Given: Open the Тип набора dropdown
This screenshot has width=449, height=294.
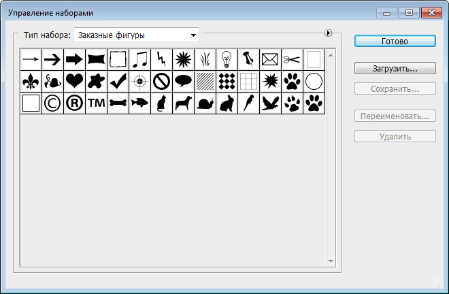Looking at the screenshot, I should click(136, 35).
